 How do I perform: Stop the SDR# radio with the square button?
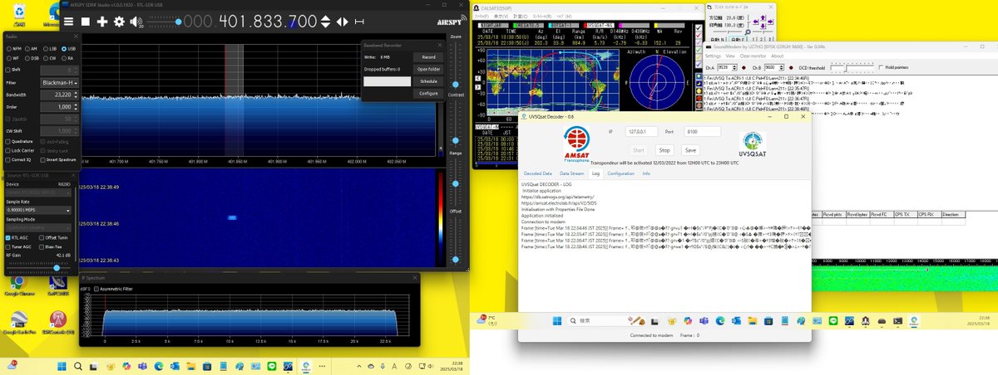coord(86,21)
